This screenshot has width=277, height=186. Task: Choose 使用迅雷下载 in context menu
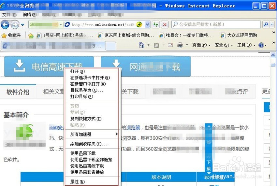tap(92, 153)
